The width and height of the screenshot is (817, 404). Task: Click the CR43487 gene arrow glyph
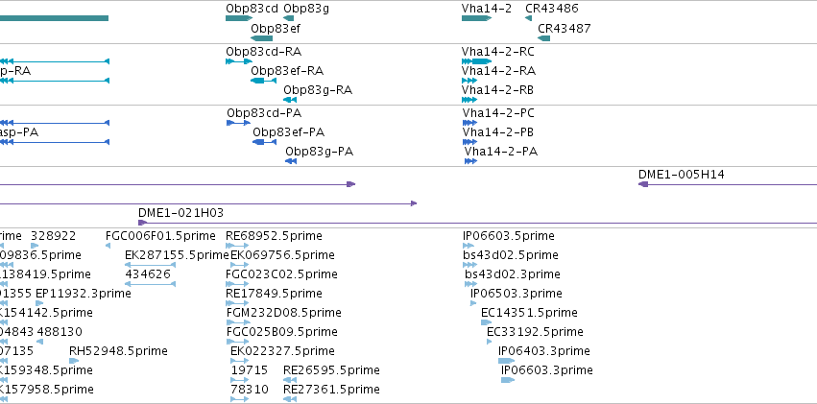pyautogui.click(x=543, y=38)
